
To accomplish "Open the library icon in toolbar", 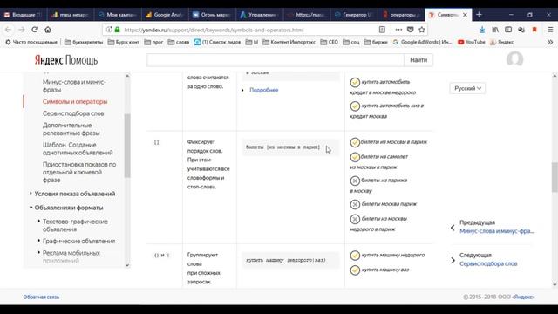I will [495, 30].
